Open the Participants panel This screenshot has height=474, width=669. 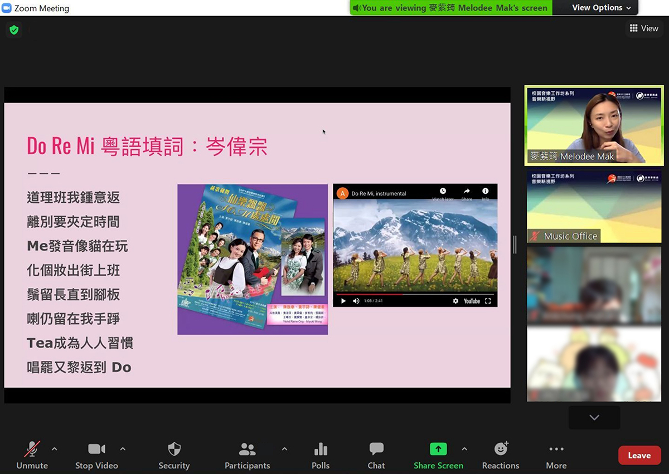click(x=247, y=455)
